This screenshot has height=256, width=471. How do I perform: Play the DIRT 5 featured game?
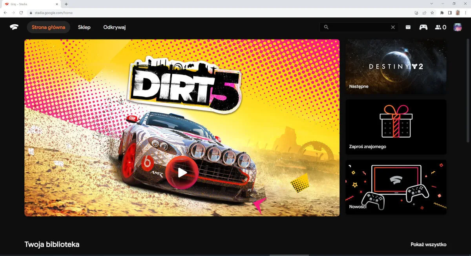click(x=182, y=172)
